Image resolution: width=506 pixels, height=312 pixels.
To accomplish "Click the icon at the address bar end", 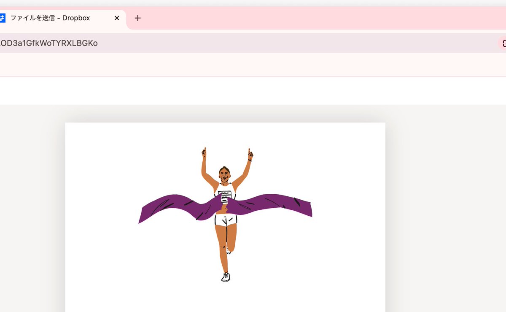I will (503, 43).
